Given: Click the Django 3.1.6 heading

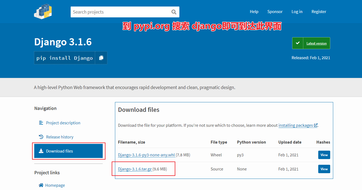Looking at the screenshot, I should click(63, 42).
